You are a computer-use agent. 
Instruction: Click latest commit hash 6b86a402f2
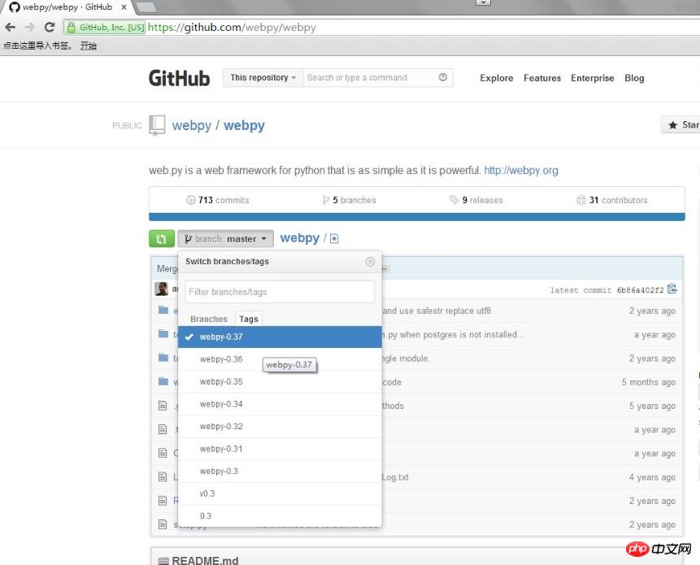coord(640,290)
